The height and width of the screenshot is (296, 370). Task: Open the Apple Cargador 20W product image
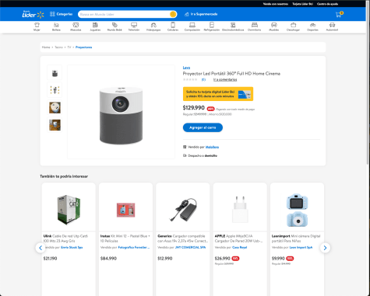[240, 210]
